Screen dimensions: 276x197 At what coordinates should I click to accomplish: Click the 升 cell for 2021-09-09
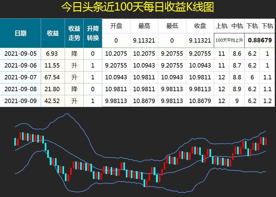coord(74,101)
